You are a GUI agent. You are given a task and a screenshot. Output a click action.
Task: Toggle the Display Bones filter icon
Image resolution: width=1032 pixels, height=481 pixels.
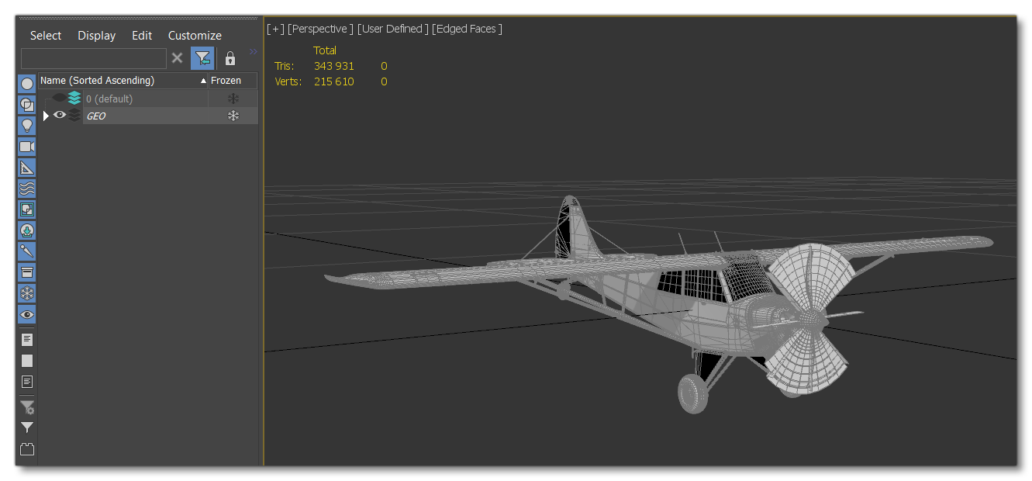(x=27, y=251)
